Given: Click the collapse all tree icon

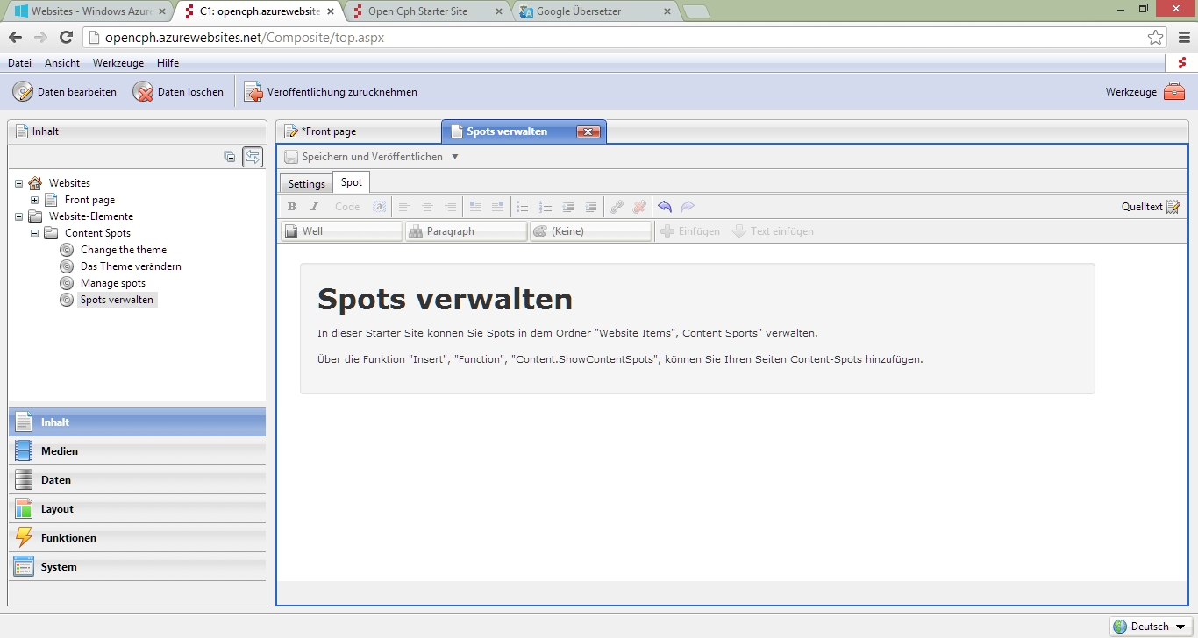Looking at the screenshot, I should click(230, 157).
